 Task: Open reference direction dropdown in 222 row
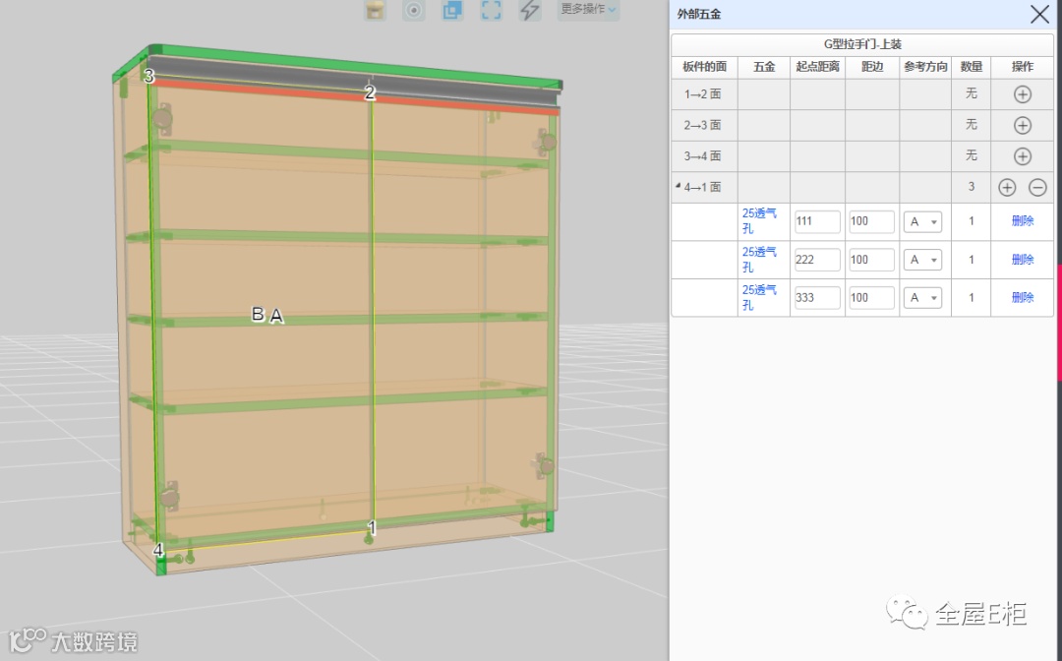point(922,260)
